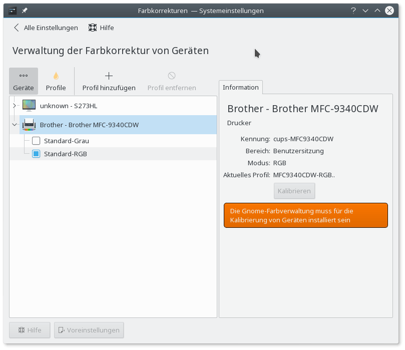Click the Alle Einstellungen back label
The height and width of the screenshot is (350, 405).
[51, 28]
